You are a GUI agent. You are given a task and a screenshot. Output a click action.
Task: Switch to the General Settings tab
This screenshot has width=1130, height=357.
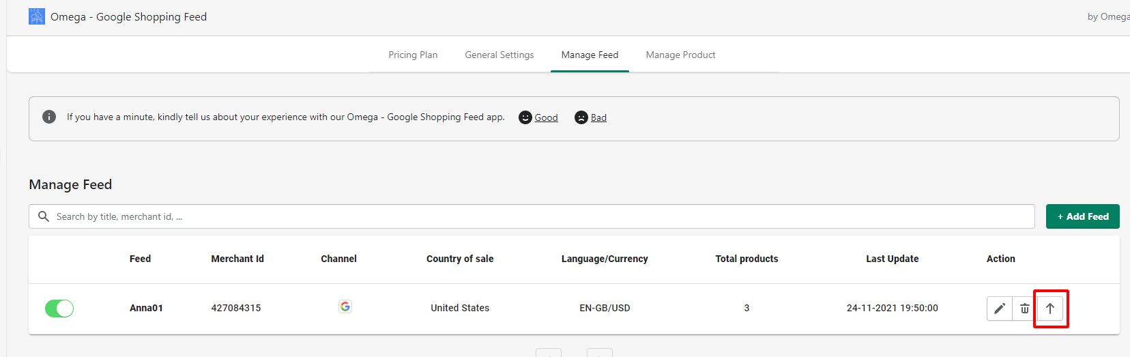[x=499, y=55]
